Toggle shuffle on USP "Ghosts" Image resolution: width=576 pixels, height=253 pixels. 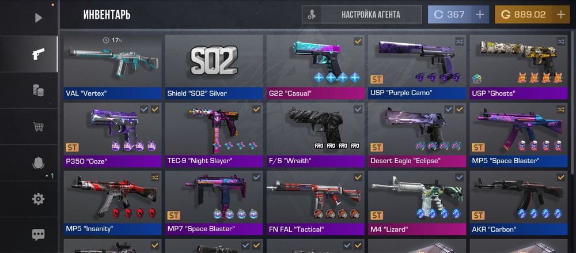click(x=561, y=41)
